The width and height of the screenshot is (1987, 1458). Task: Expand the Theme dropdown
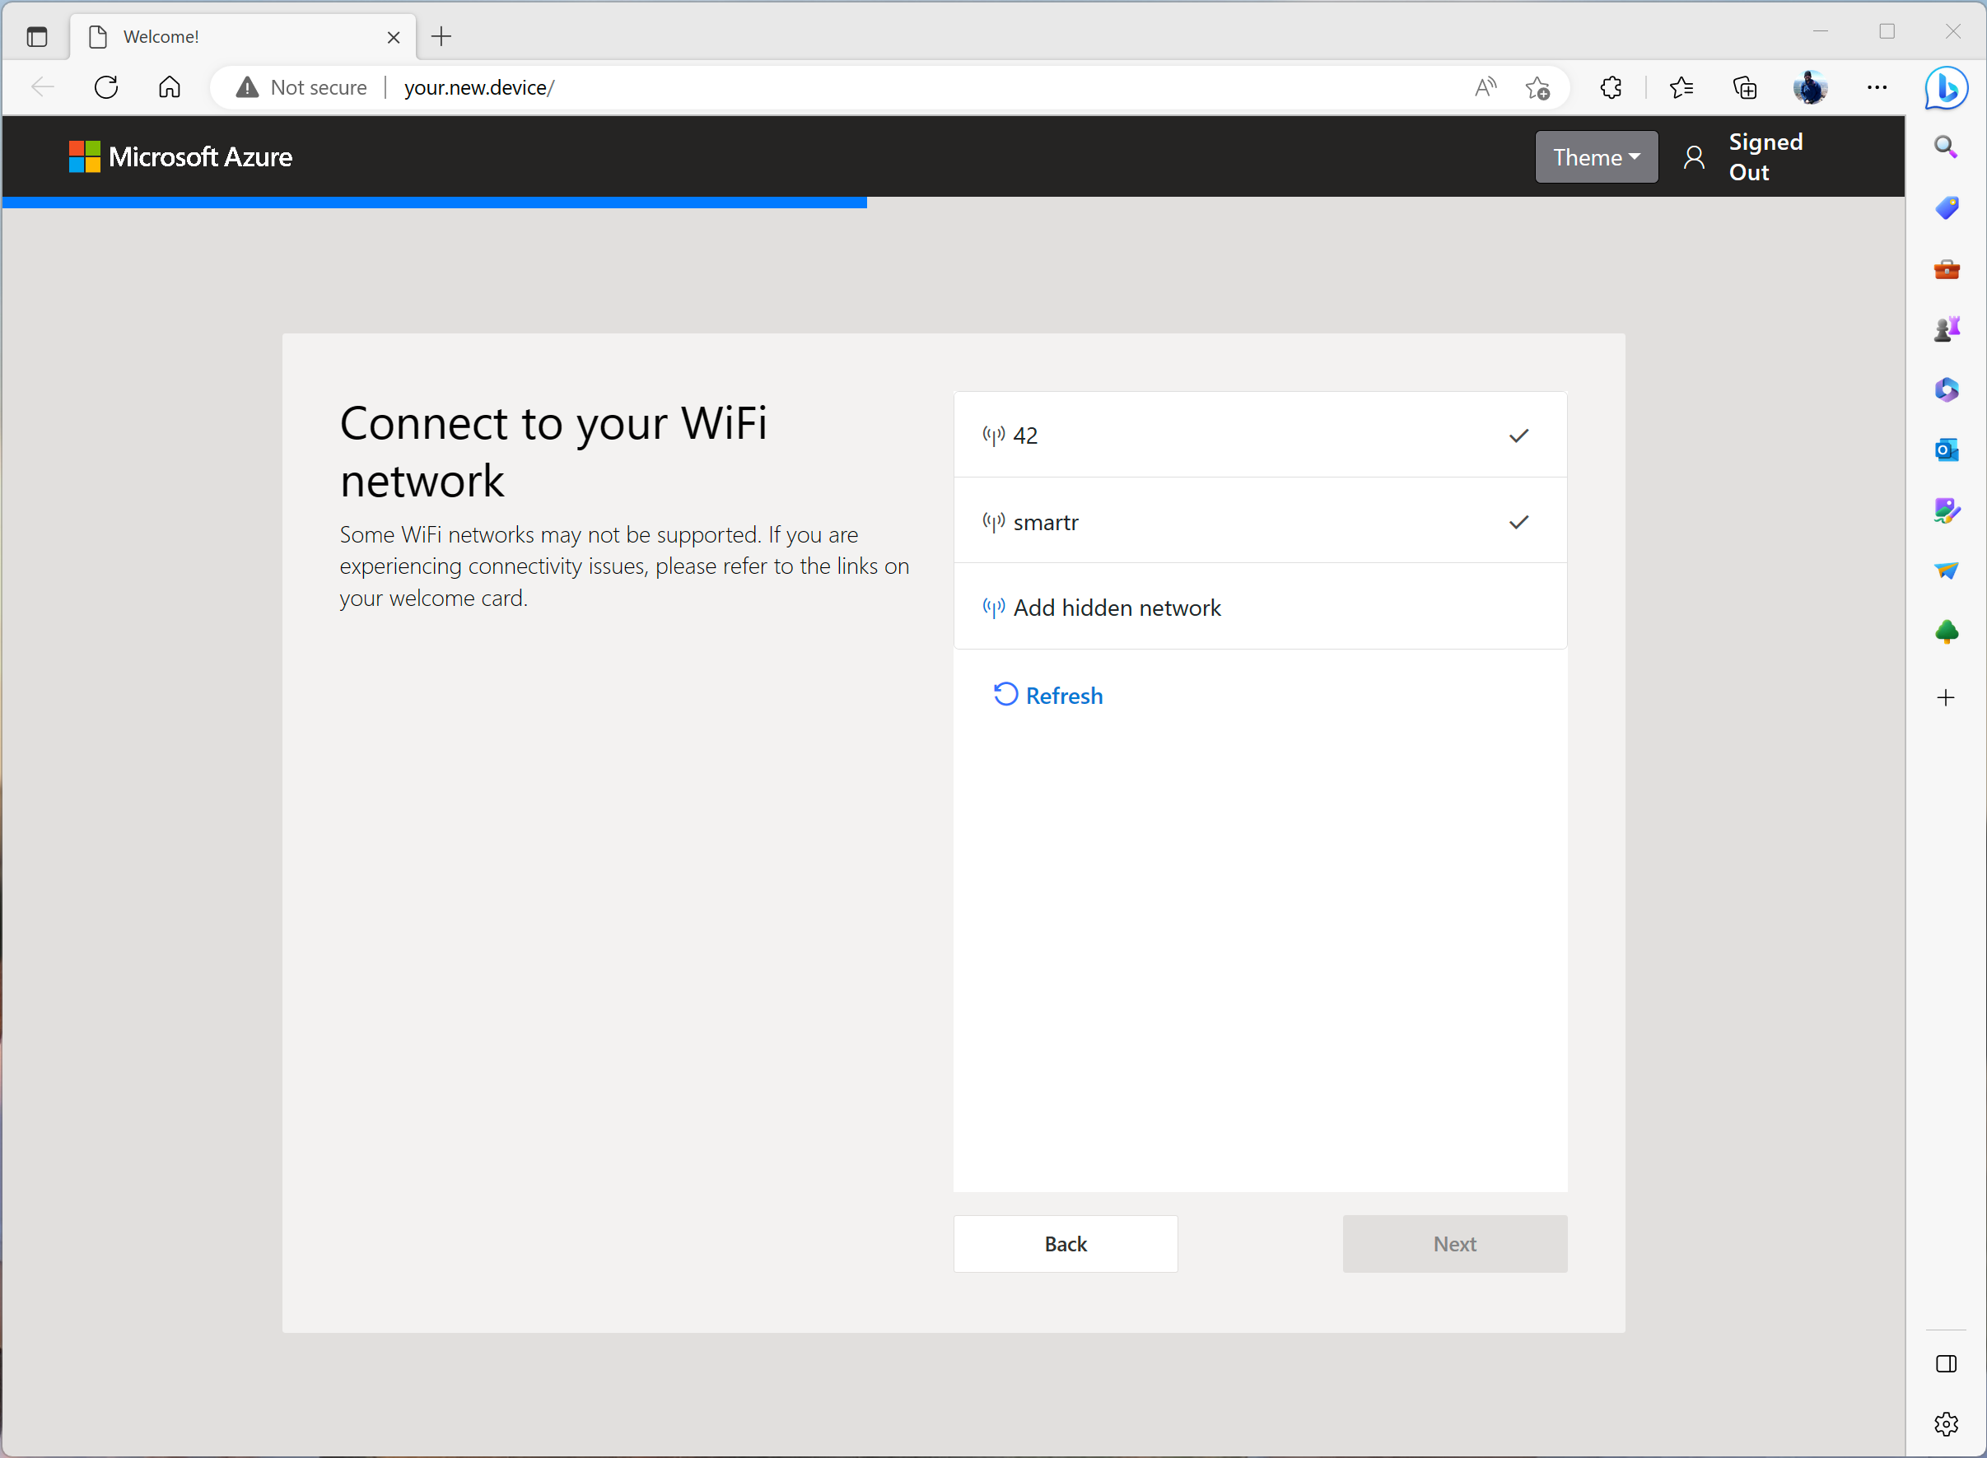click(x=1595, y=157)
